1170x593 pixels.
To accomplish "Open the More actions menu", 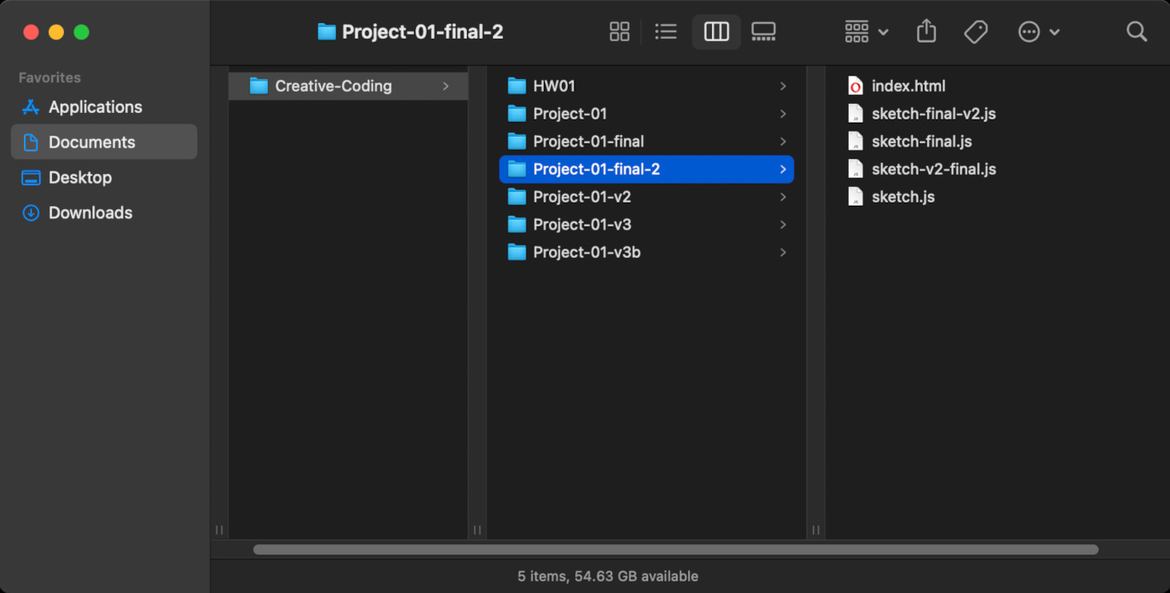I will [x=1038, y=32].
